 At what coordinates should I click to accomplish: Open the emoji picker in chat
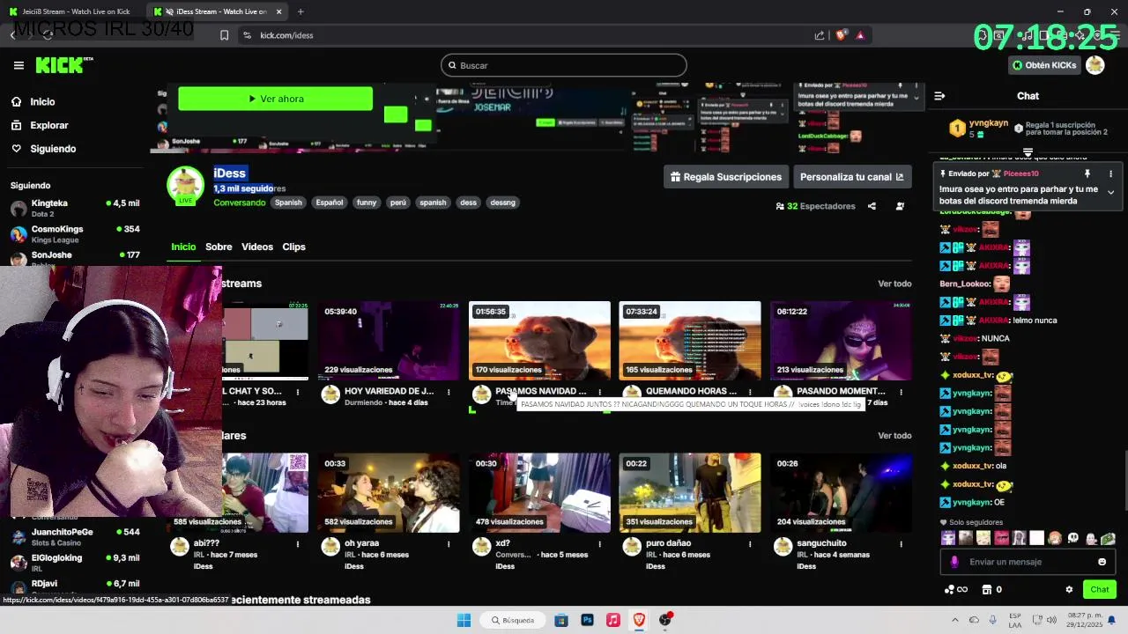[x=1102, y=562]
